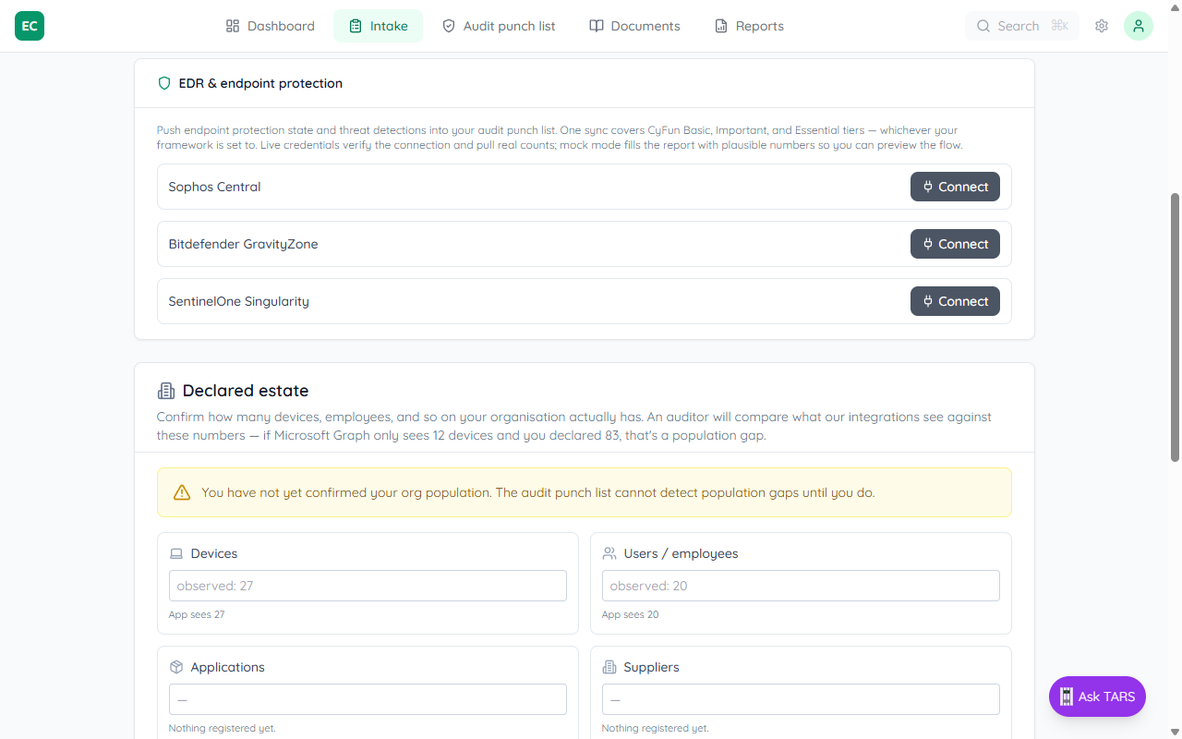Go to the Dashboard tab
1182x739 pixels.
click(271, 26)
